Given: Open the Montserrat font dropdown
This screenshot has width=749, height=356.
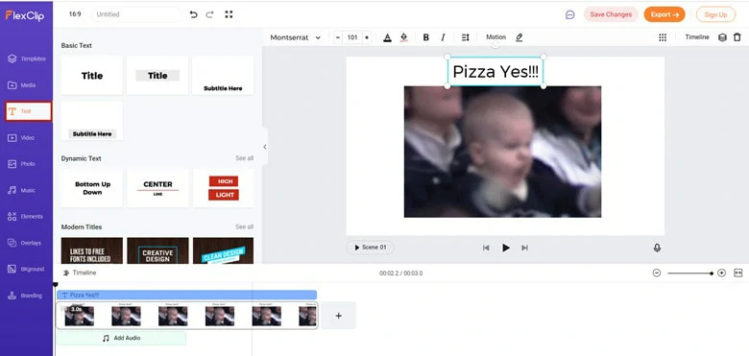Looking at the screenshot, I should 295,37.
